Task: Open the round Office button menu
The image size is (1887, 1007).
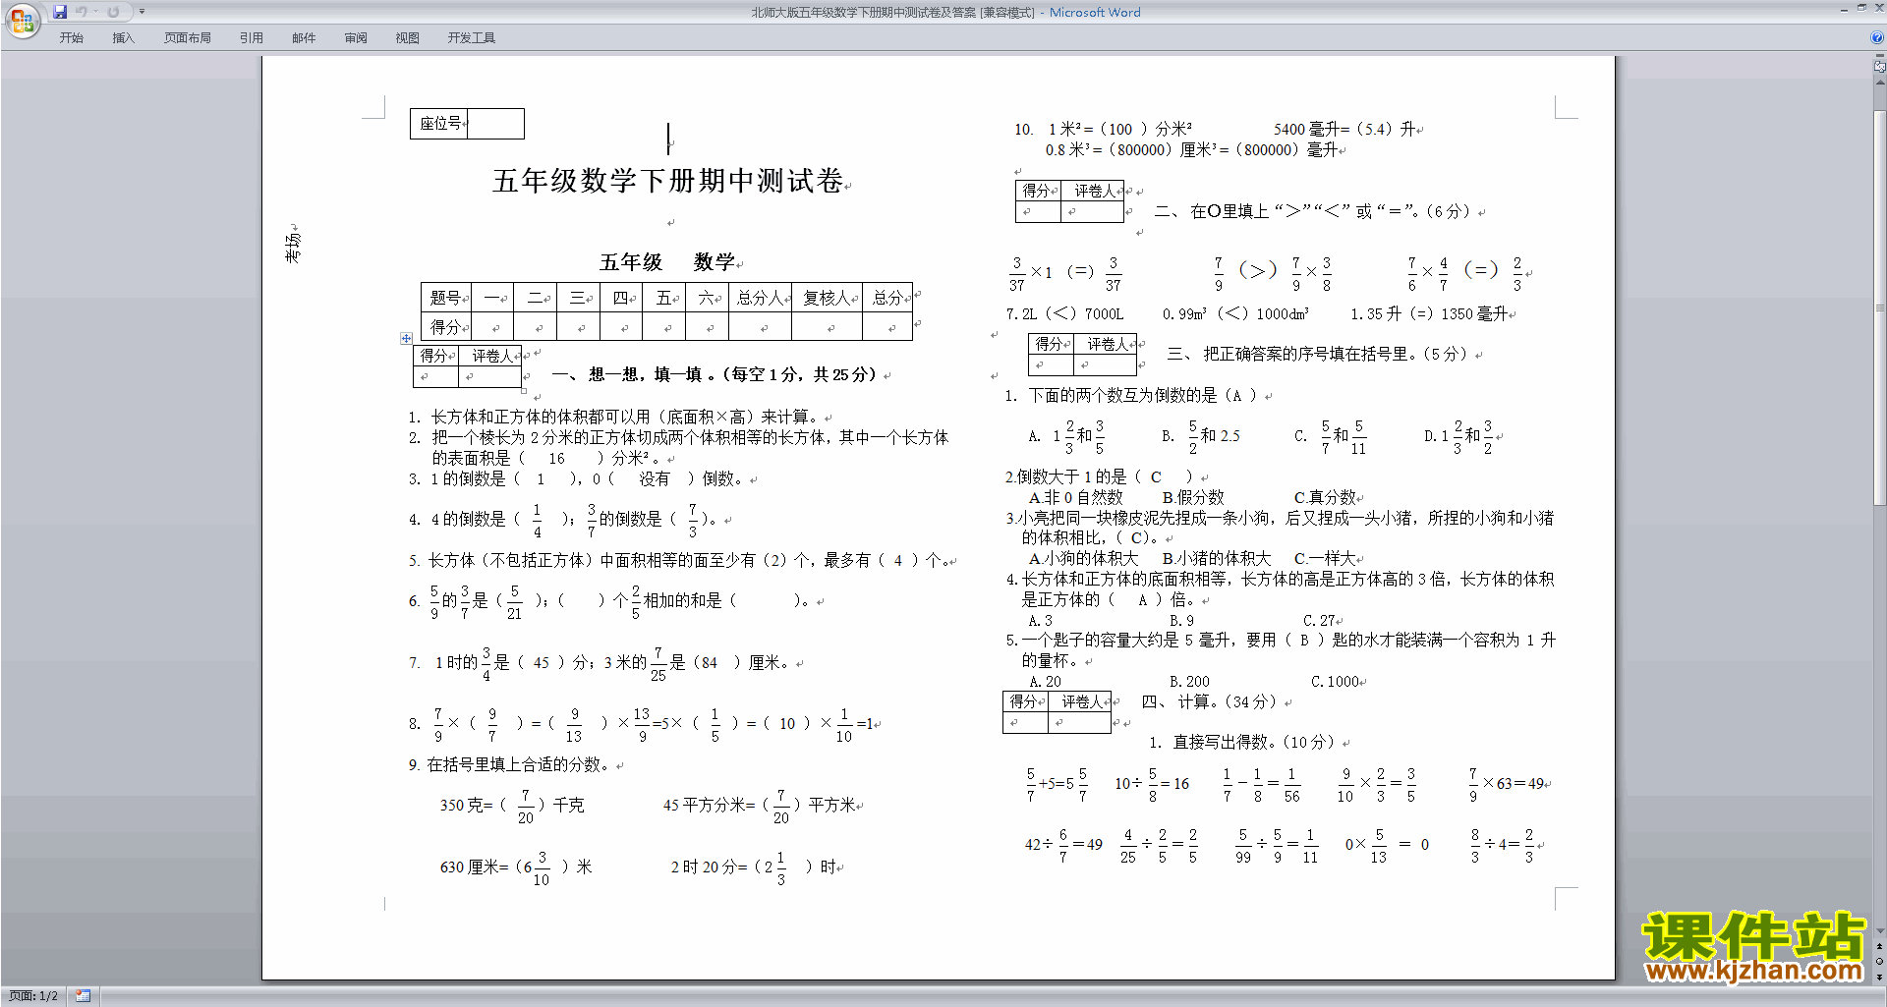Action: click(x=22, y=21)
